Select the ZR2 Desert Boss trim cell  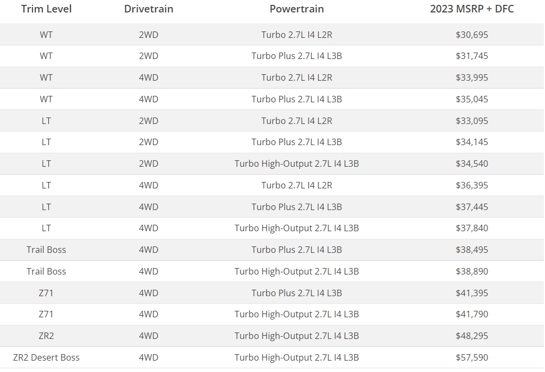tap(46, 357)
